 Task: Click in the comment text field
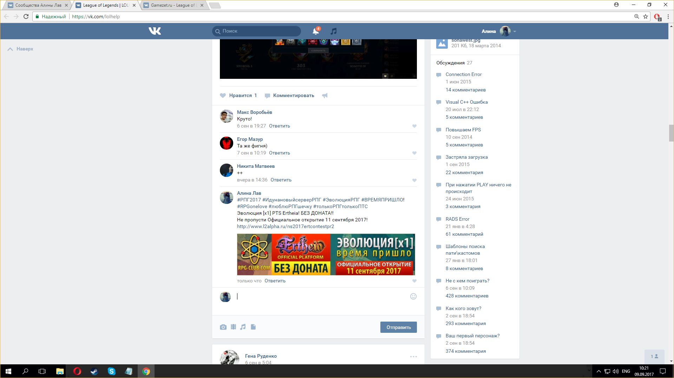click(321, 297)
